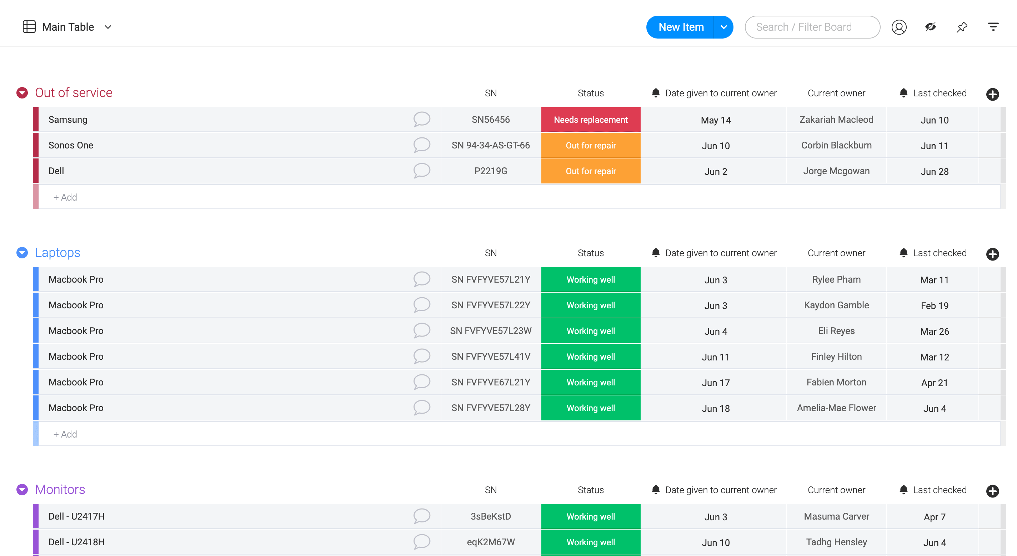This screenshot has height=556, width=1017.
Task: Open the Main Table view dropdown
Action: click(108, 27)
